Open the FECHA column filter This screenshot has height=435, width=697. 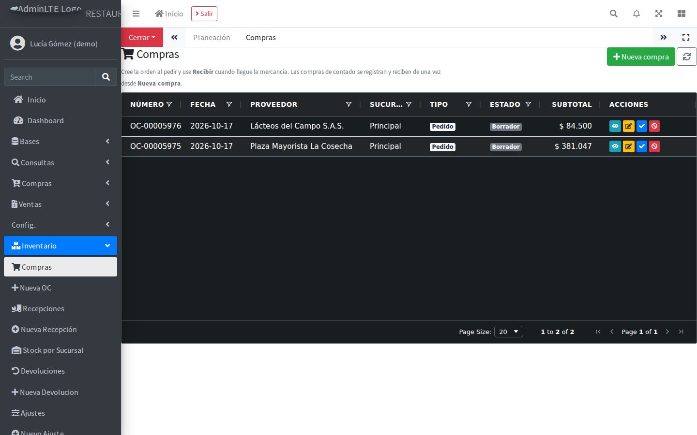pyautogui.click(x=229, y=104)
